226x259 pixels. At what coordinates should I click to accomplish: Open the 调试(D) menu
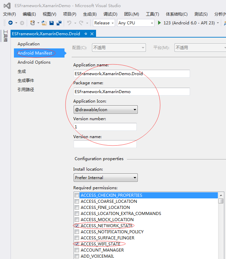(x=110, y=14)
